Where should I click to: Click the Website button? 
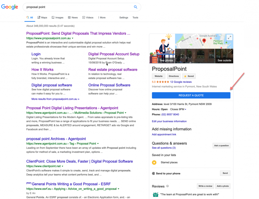point(158,76)
